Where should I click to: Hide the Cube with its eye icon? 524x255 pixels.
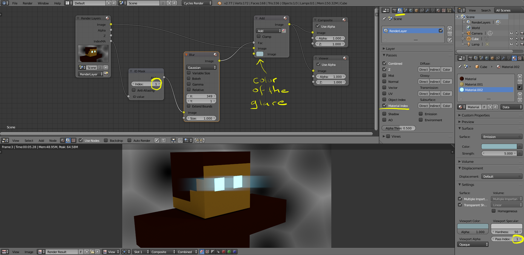point(511,39)
